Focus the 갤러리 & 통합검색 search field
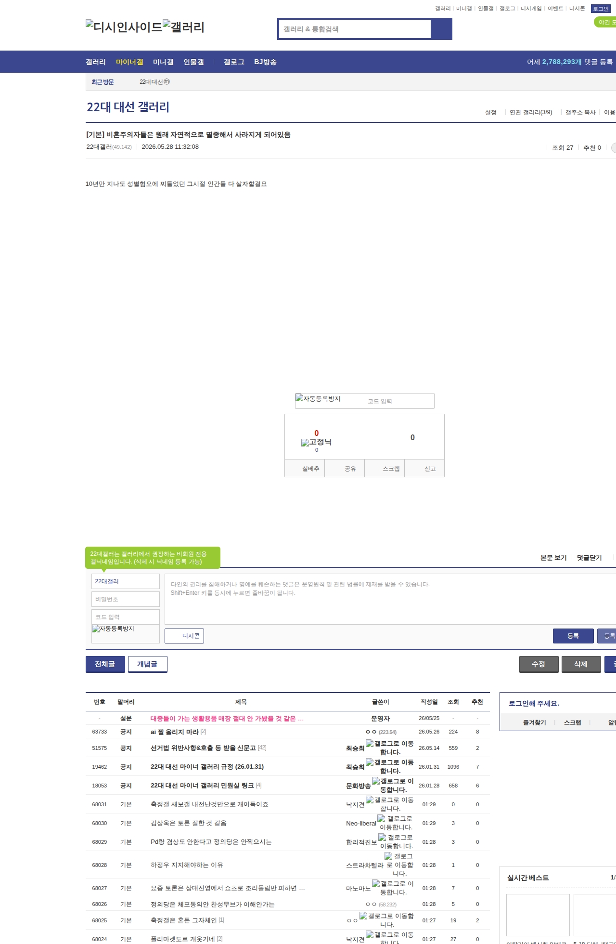This screenshot has width=616, height=944. tap(355, 29)
